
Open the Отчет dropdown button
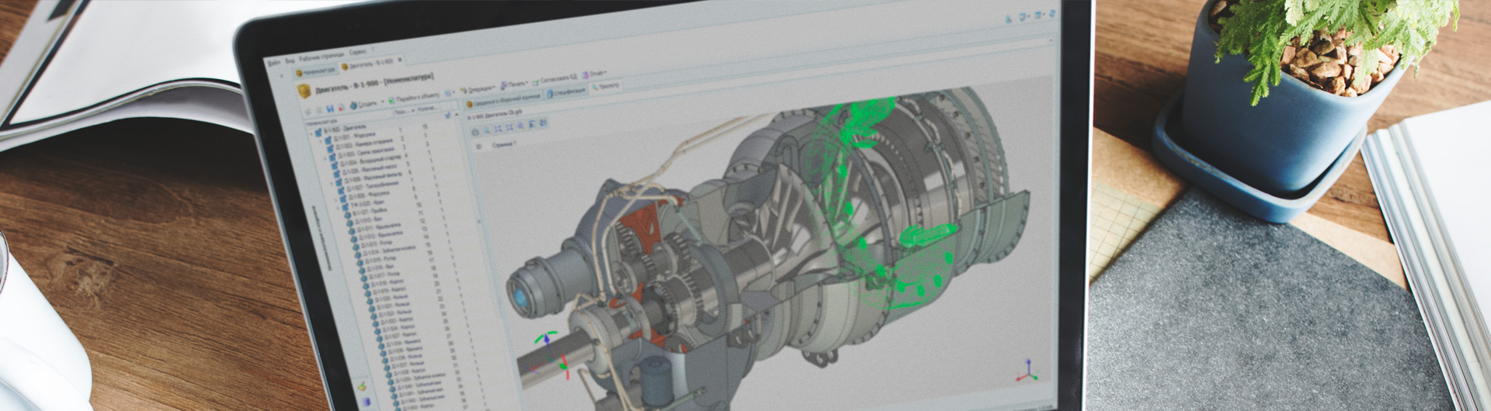594,74
